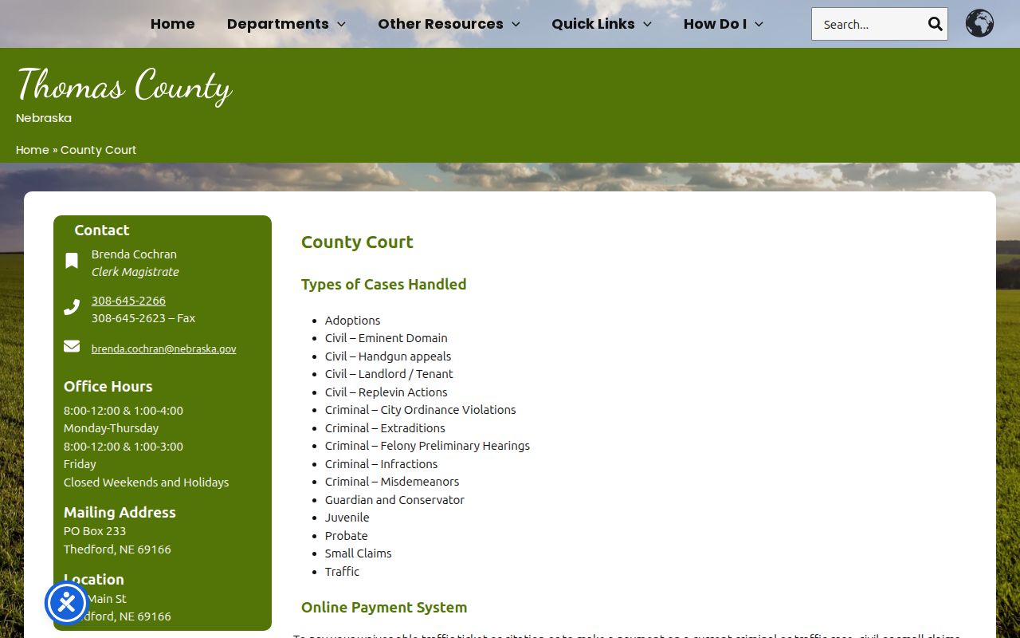Viewport: 1020px width, 638px height.
Task: Click the Probate list item
Action: 346,536
